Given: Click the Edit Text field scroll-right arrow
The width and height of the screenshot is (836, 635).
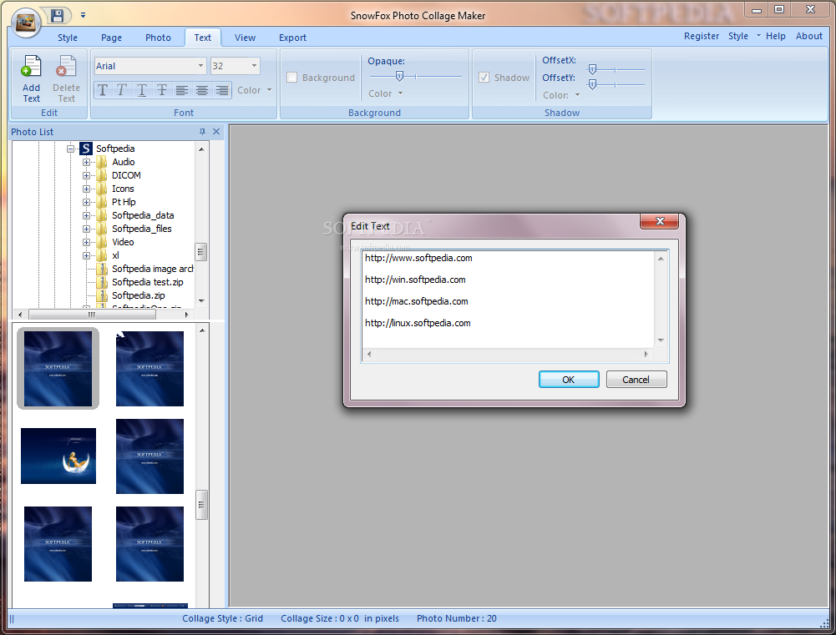Looking at the screenshot, I should pos(646,354).
